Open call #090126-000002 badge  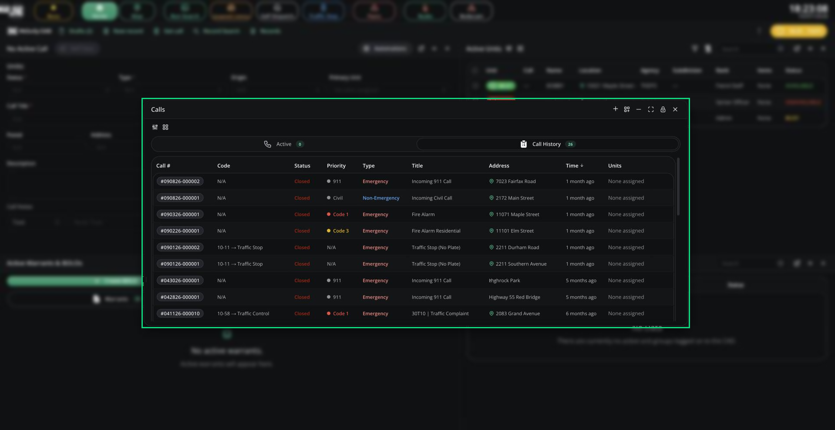pyautogui.click(x=180, y=247)
